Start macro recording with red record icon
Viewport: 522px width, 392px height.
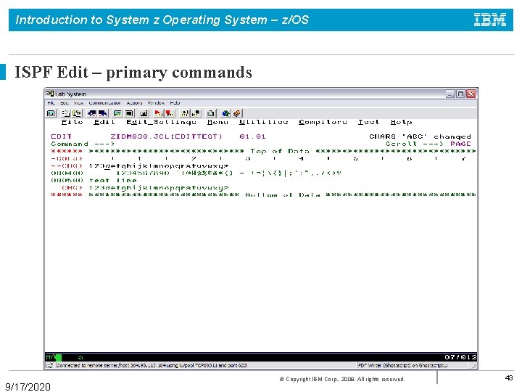click(x=159, y=113)
